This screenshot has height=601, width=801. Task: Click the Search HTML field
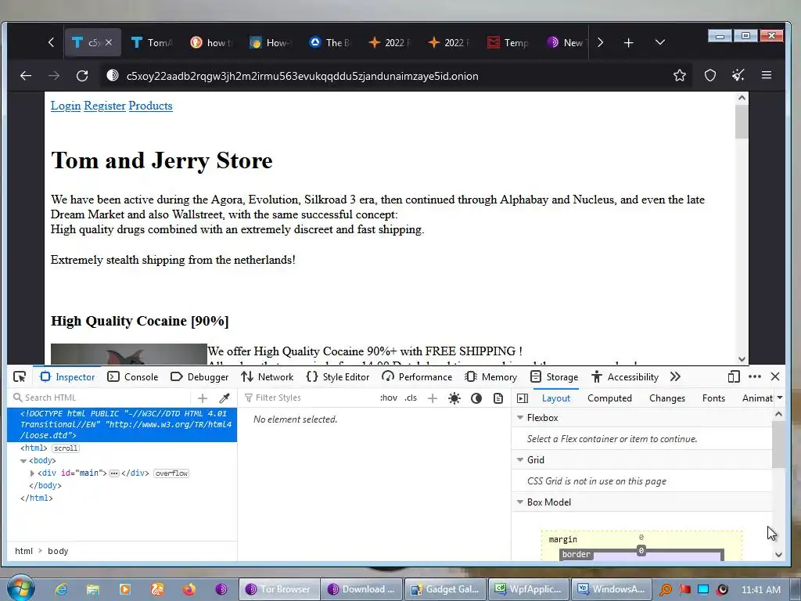[101, 398]
